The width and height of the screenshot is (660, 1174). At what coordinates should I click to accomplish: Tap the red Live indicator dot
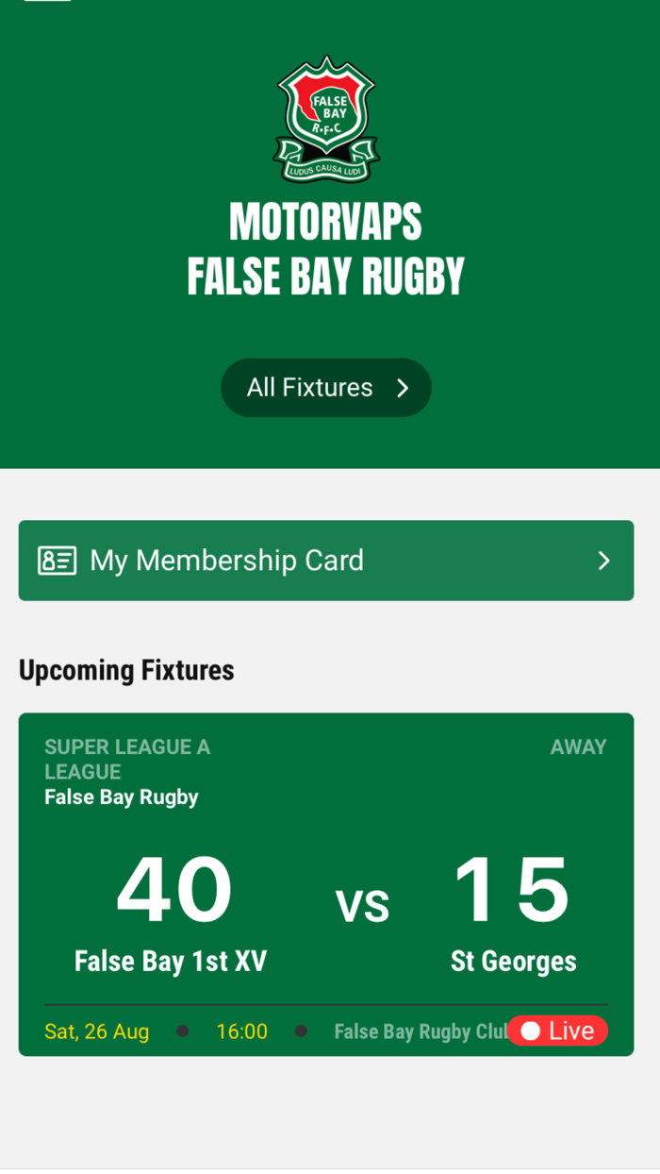pos(531,1031)
